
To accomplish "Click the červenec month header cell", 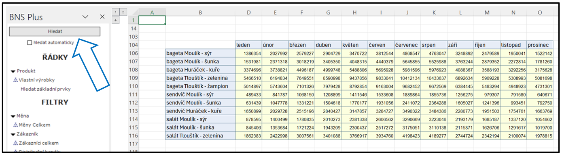I will click(407, 45).
